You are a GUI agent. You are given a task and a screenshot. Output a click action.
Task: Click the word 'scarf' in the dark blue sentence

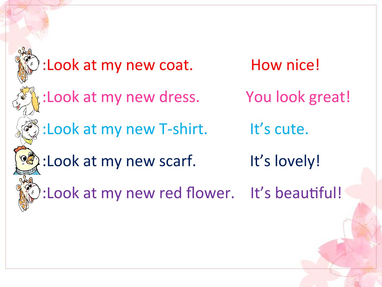[x=176, y=161]
